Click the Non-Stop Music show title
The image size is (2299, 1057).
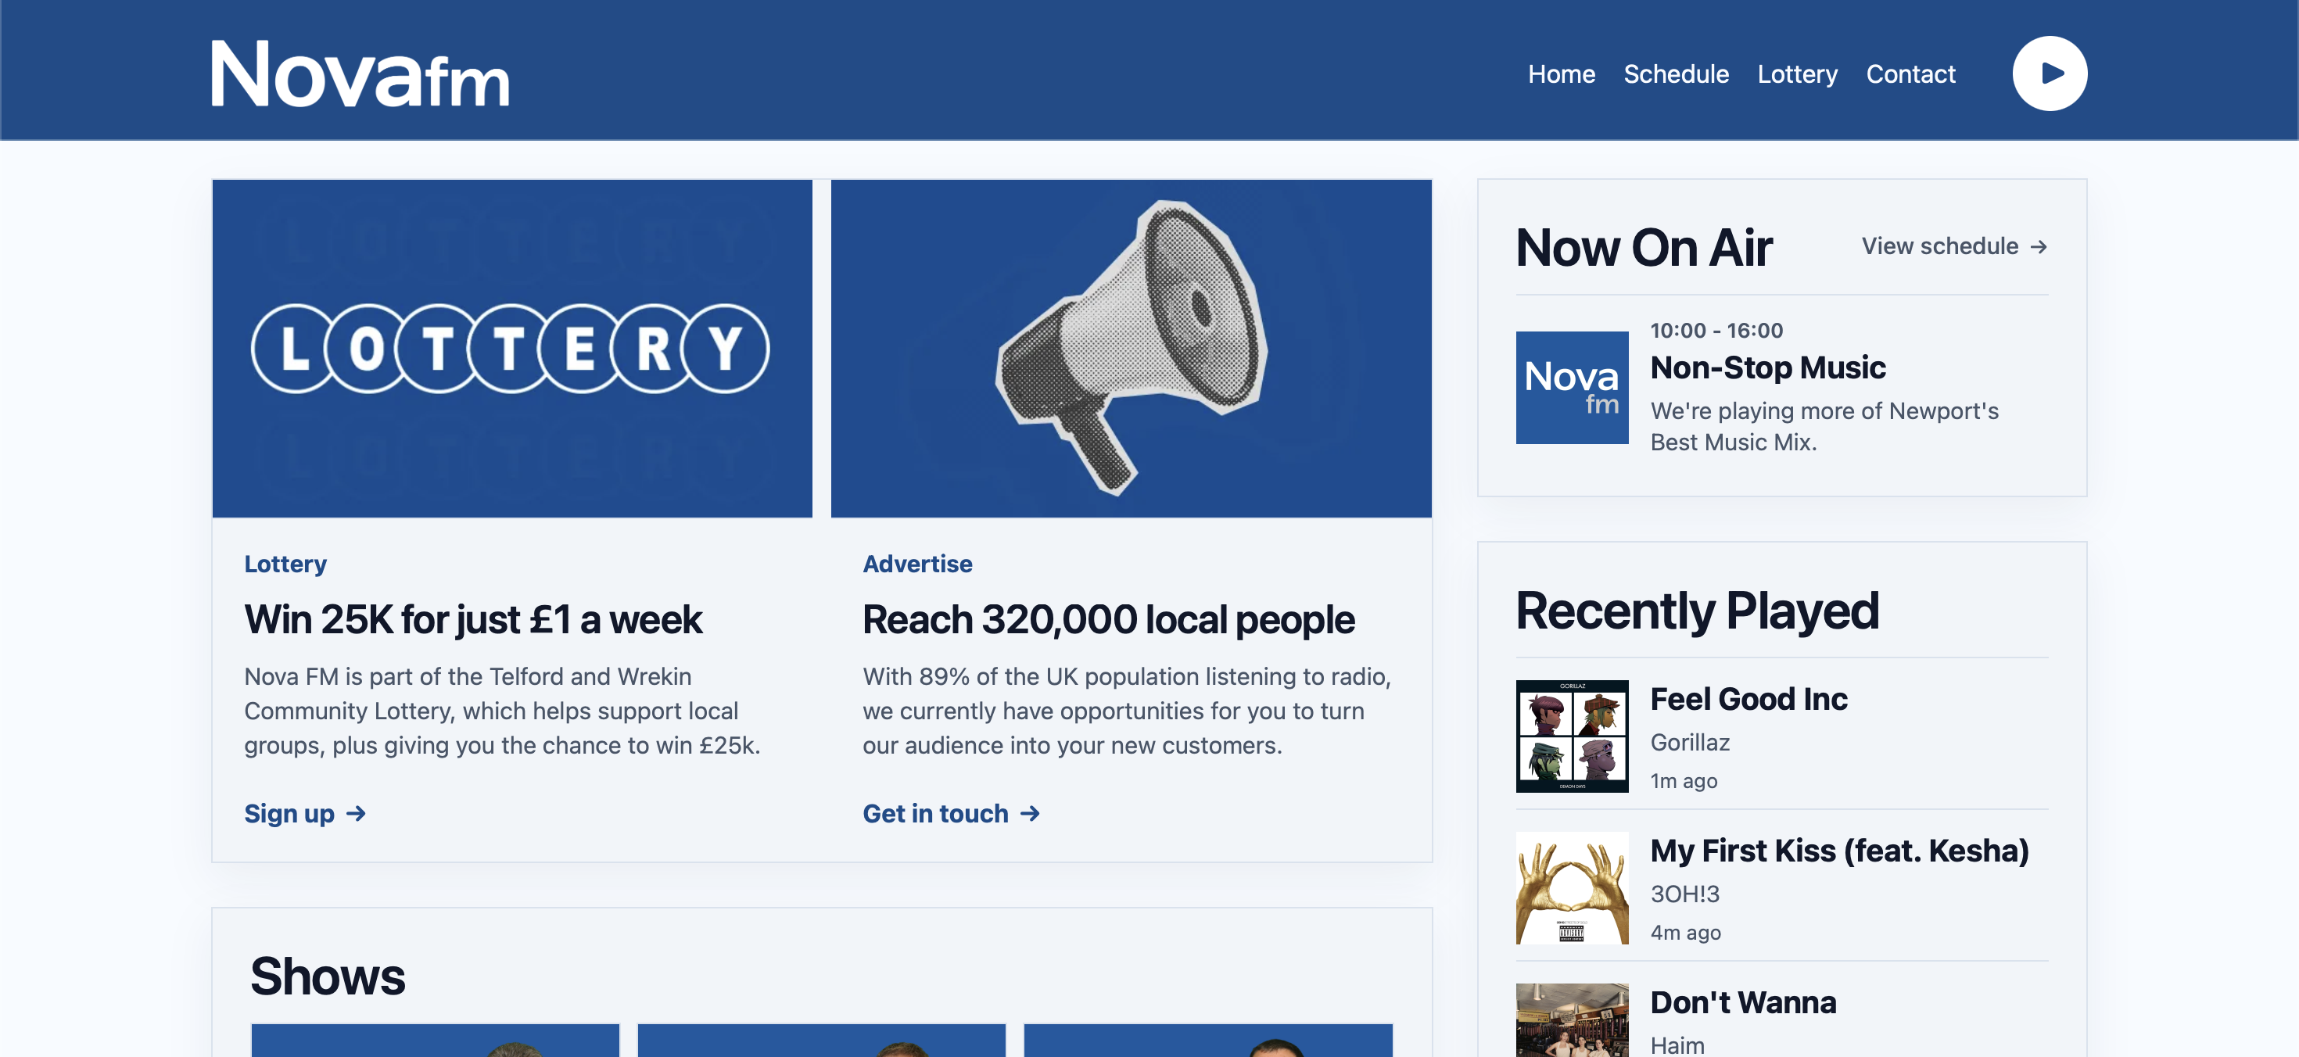(x=1767, y=367)
